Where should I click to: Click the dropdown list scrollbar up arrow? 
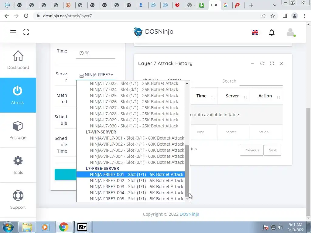coord(187,83)
